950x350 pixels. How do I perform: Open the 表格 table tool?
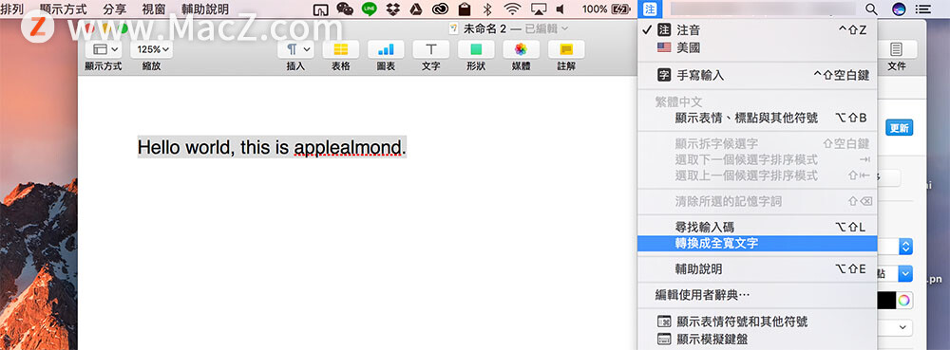pyautogui.click(x=340, y=49)
